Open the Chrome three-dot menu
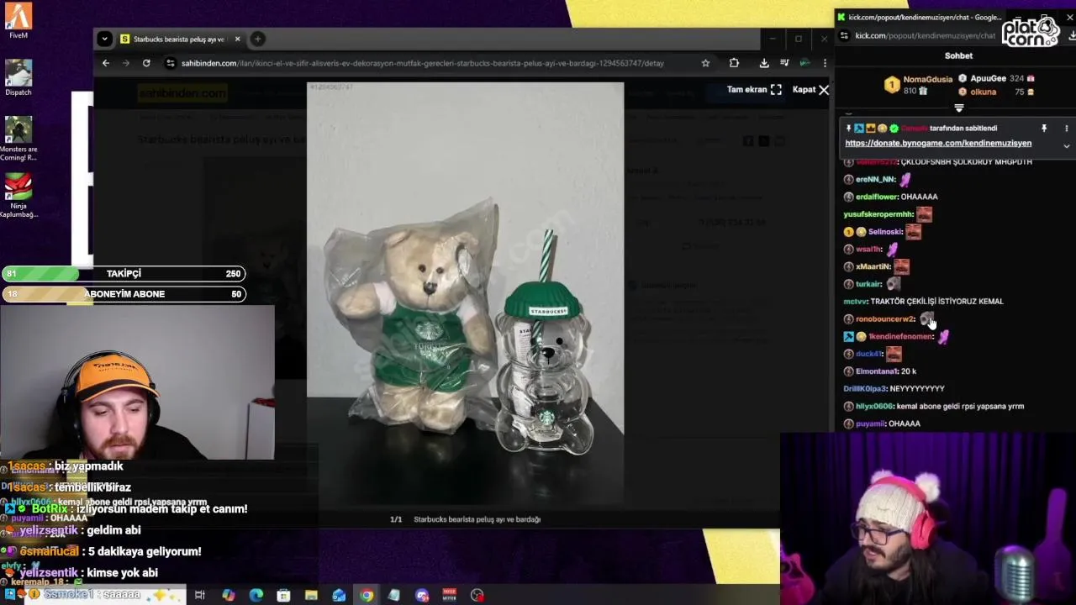This screenshot has height=605, width=1076. click(825, 63)
